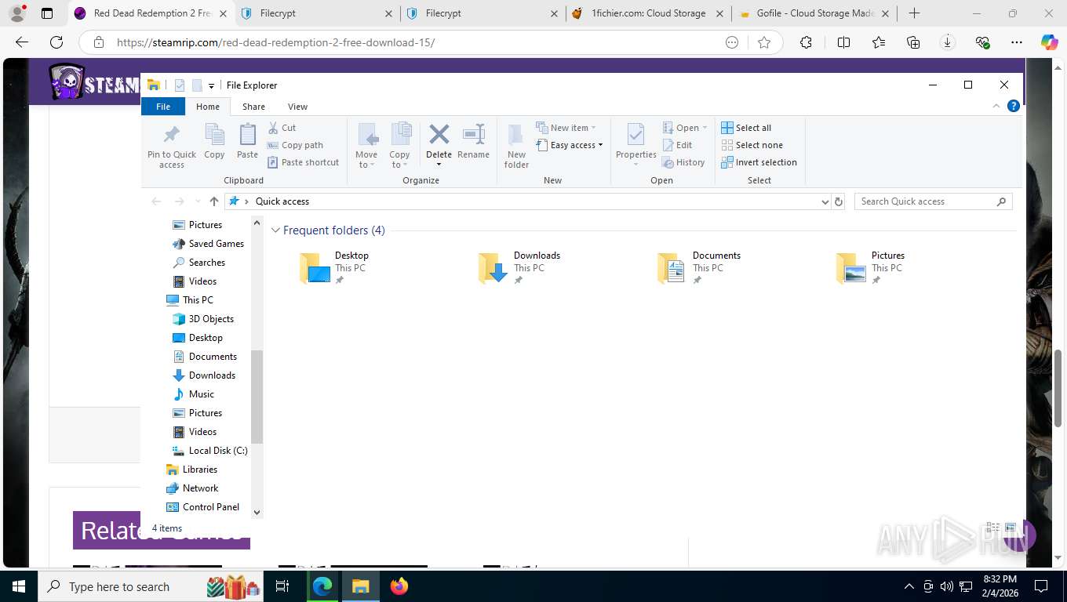This screenshot has height=602, width=1067.
Task: Switch to details view button
Action: 993,528
